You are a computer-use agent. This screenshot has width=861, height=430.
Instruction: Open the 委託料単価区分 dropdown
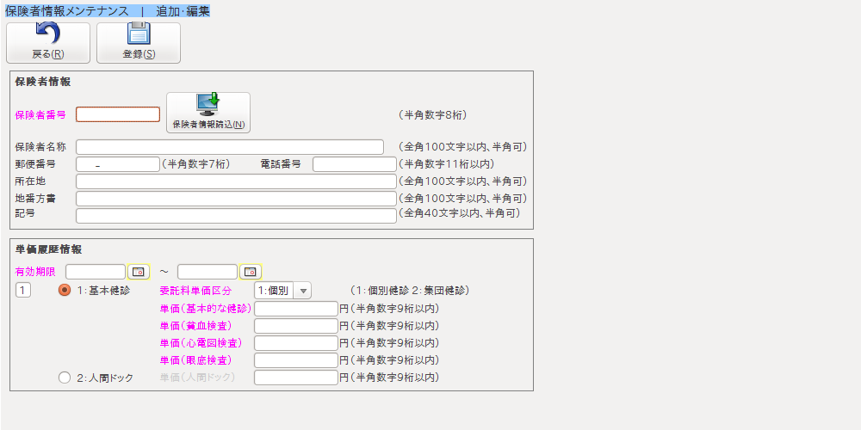(302, 291)
